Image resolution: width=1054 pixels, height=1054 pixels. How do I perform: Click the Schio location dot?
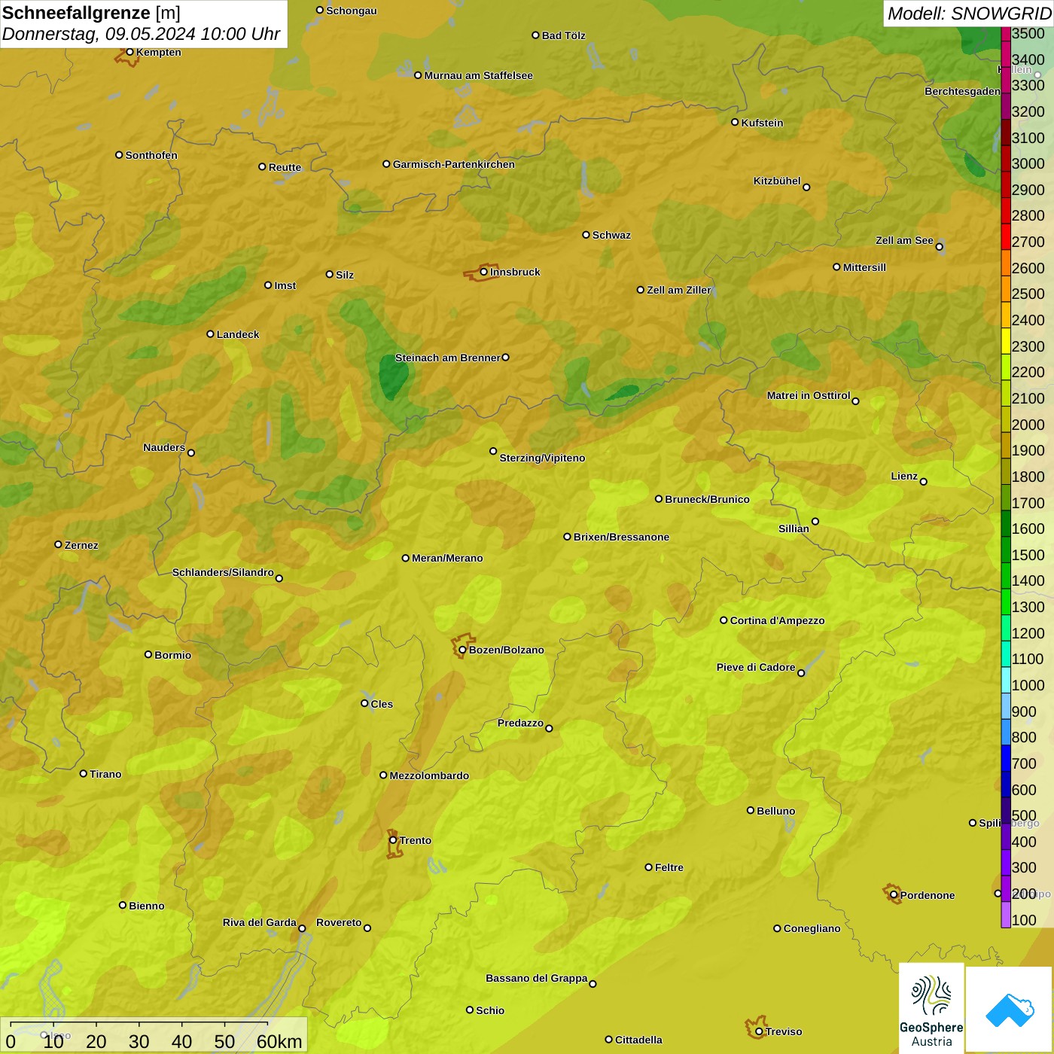[x=470, y=1010]
